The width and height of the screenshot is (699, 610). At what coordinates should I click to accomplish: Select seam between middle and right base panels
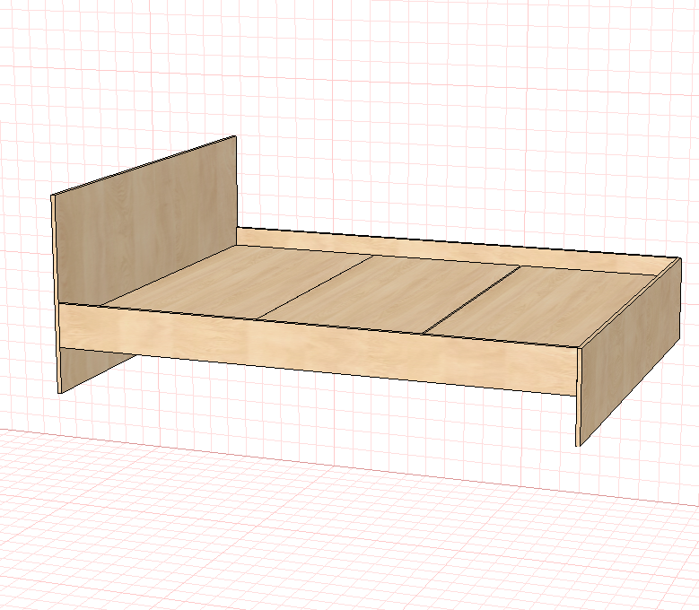pyautogui.click(x=472, y=300)
